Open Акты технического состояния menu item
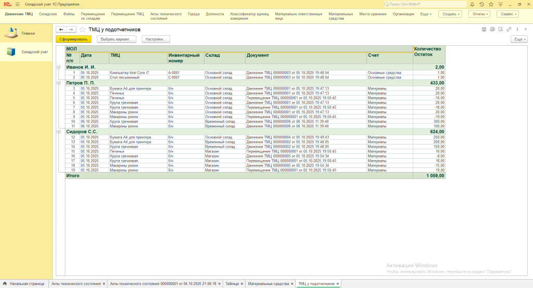The height and width of the screenshot is (288, 533). [x=166, y=16]
